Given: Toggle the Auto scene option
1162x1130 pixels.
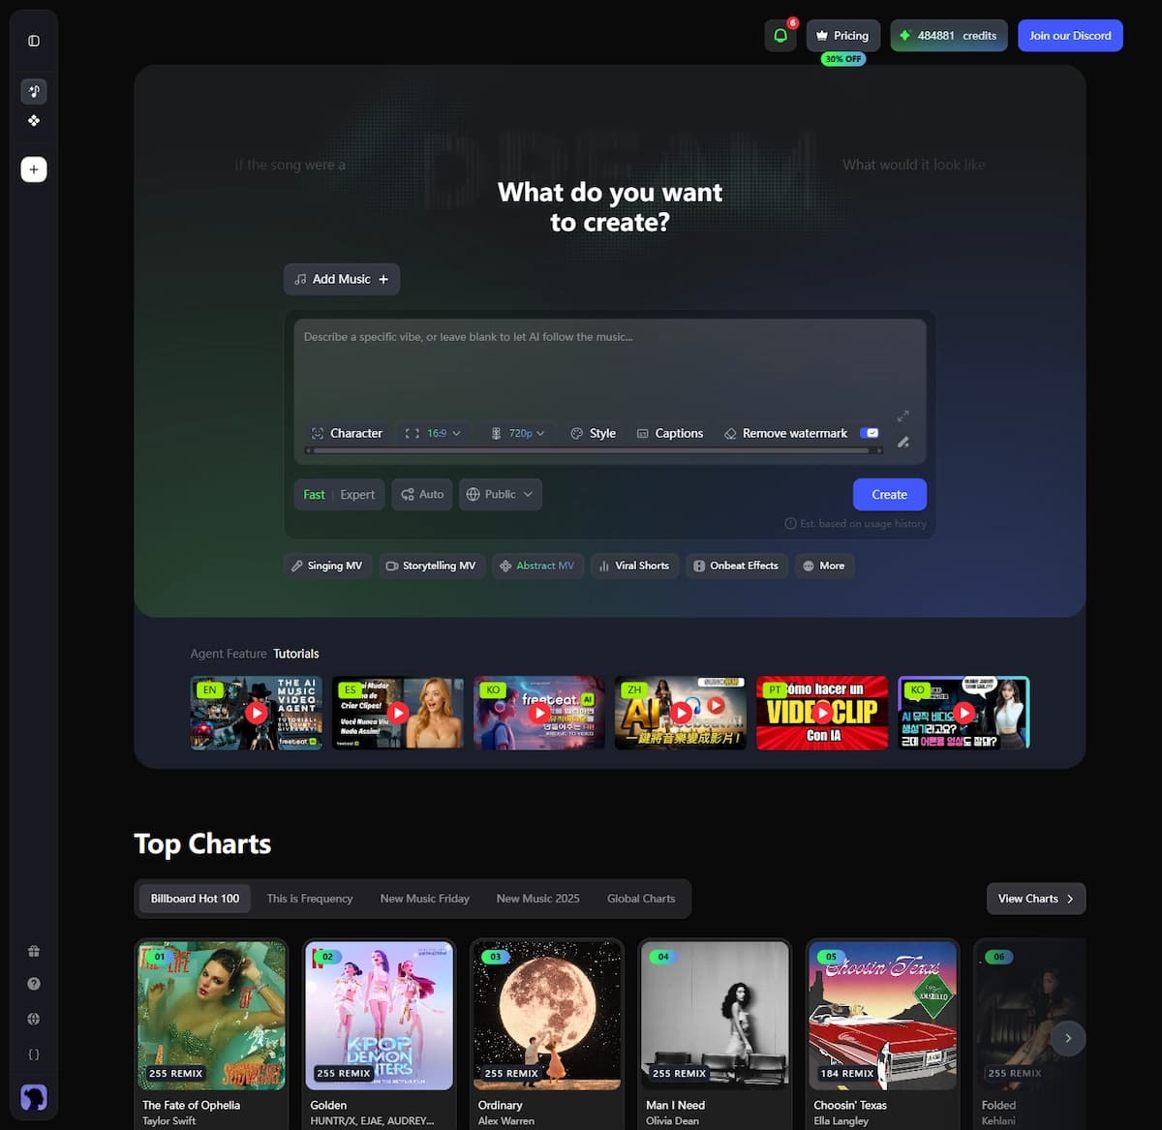Looking at the screenshot, I should (422, 495).
